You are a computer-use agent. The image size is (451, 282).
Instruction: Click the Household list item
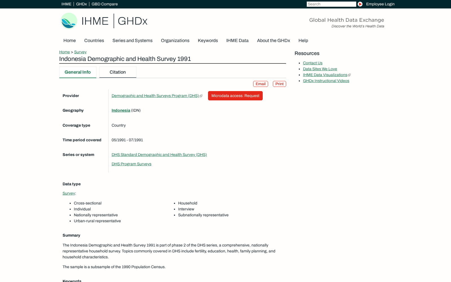point(188,203)
